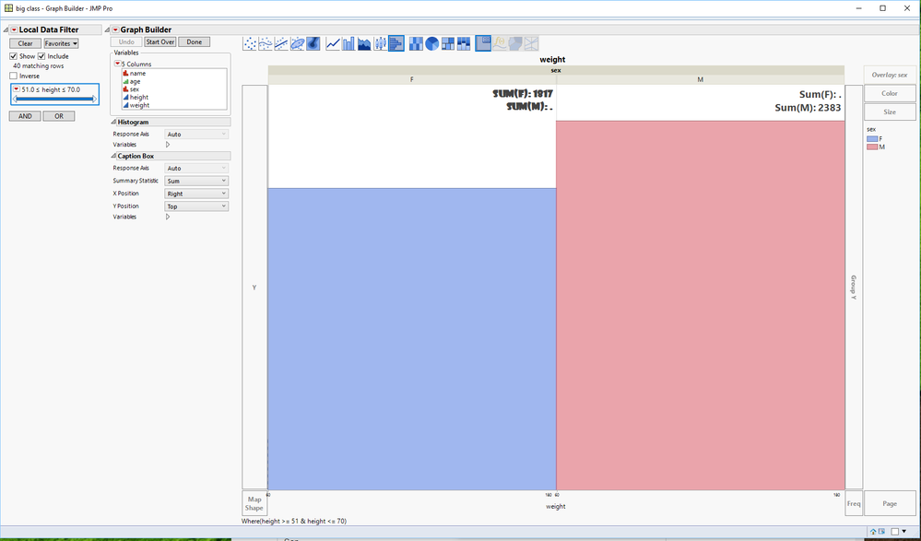Click the Undo button
Viewport: 921px width, 541px height.
[126, 42]
